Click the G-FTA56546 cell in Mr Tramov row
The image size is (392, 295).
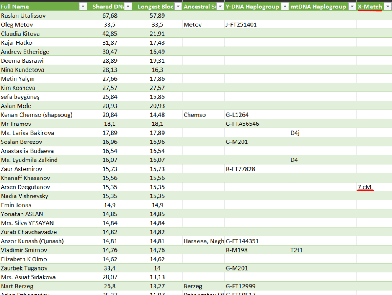point(242,124)
